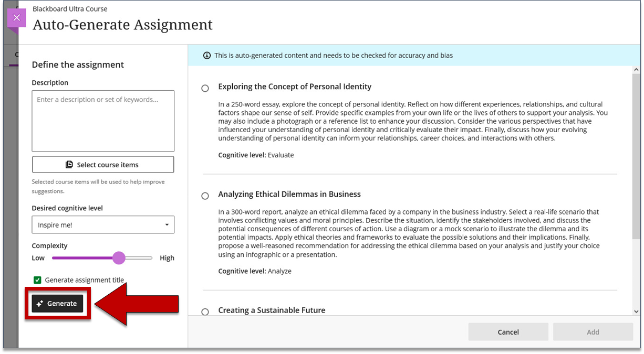Uncheck Generate assignment title checkbox
644x354 pixels.
click(x=37, y=280)
